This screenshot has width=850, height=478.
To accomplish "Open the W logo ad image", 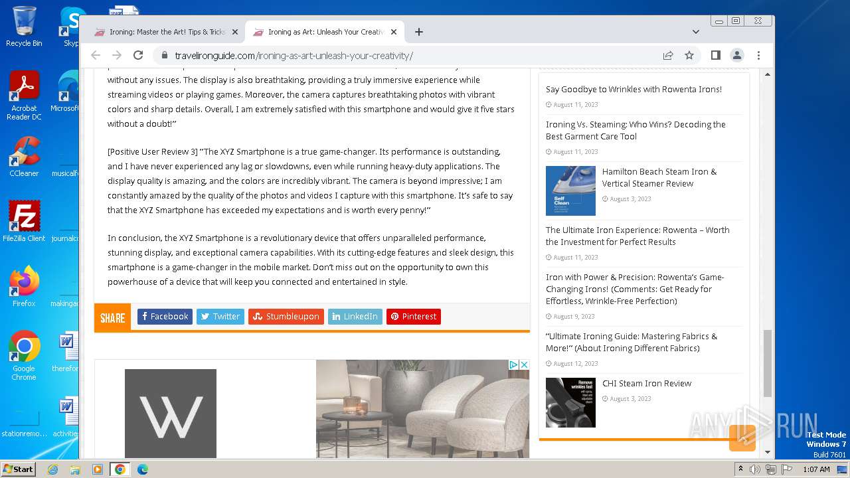I will 171,414.
